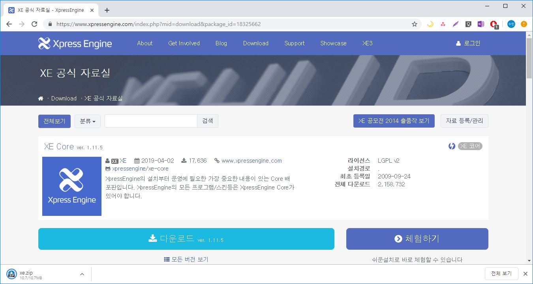Image resolution: width=533 pixels, height=284 pixels.
Task: Click the 체험하기 button
Action: pos(417,239)
